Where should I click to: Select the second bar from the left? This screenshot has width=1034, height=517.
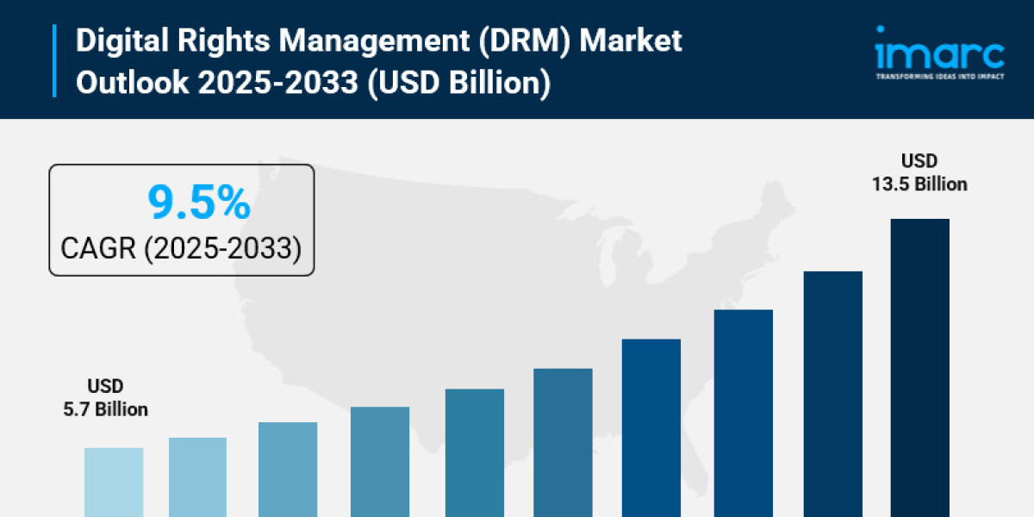[197, 477]
